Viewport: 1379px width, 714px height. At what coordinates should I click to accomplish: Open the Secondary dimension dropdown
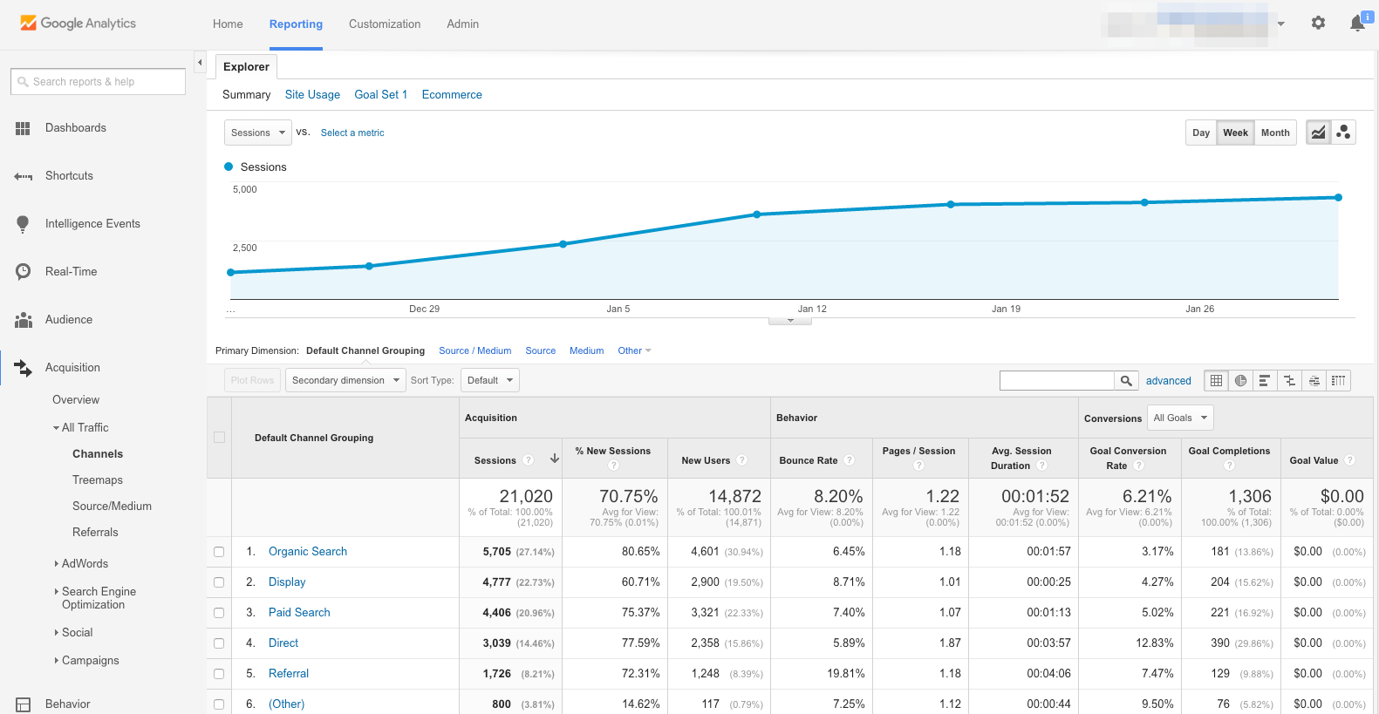345,380
